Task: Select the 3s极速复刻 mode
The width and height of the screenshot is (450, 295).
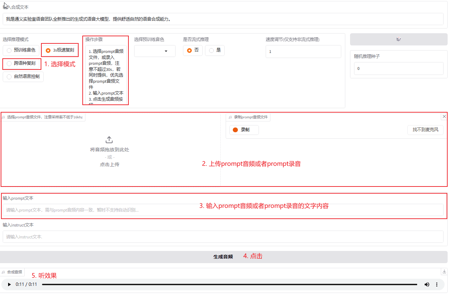Action: 60,50
